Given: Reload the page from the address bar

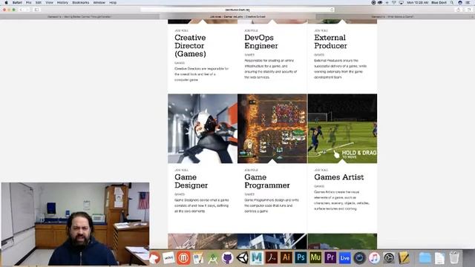Looking at the screenshot, I should (332, 10).
